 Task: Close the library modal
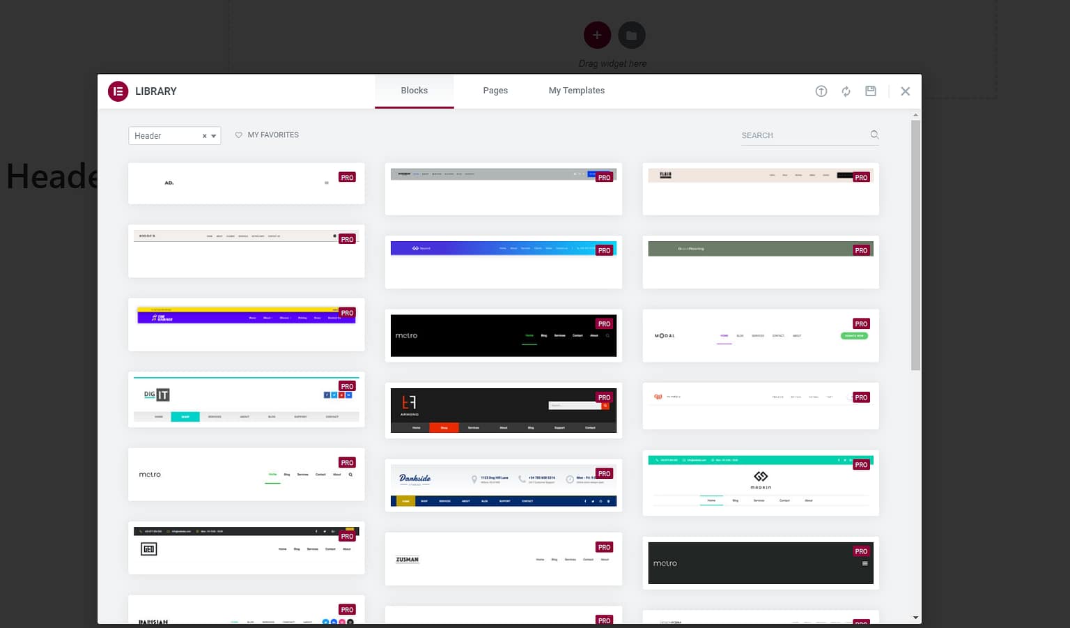pyautogui.click(x=905, y=91)
